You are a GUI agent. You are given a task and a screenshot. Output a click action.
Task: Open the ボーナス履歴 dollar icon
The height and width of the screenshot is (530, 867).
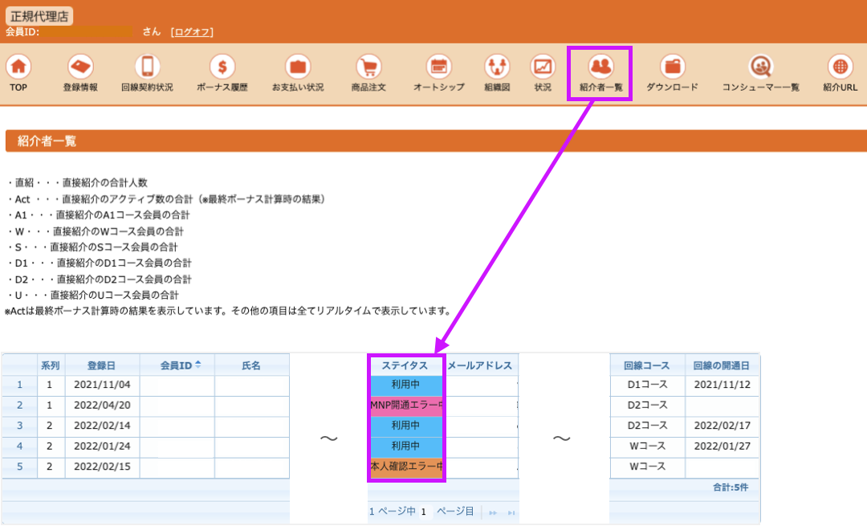(x=222, y=67)
